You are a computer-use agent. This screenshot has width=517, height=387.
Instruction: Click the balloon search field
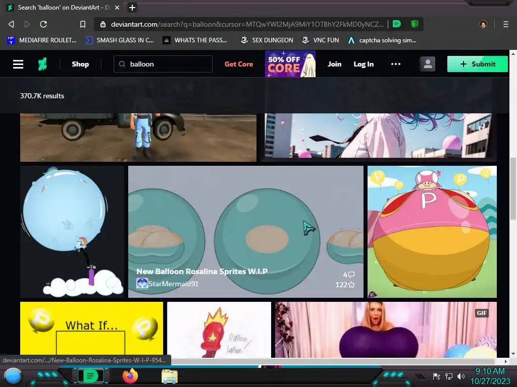pos(163,64)
